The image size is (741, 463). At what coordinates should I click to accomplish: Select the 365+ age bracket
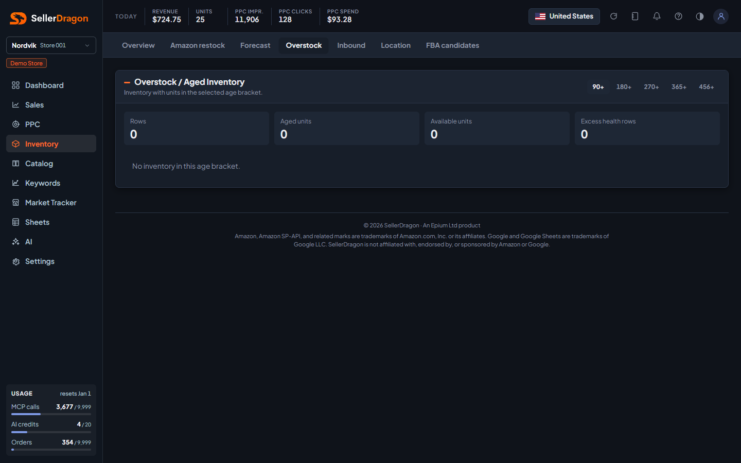(679, 87)
